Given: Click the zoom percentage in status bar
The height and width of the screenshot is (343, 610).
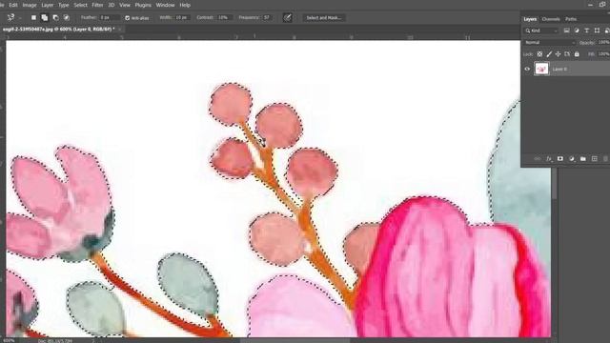Looking at the screenshot, I should 9,341.
